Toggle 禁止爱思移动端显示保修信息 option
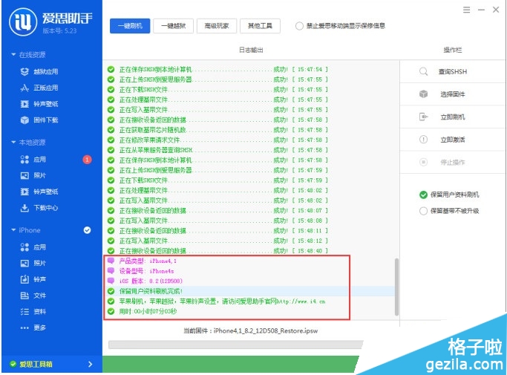This screenshot has height=375, width=507. click(x=299, y=26)
